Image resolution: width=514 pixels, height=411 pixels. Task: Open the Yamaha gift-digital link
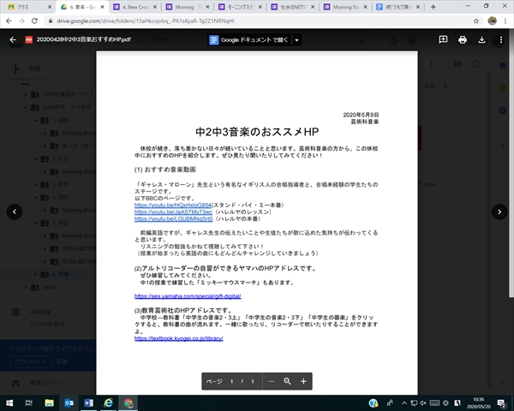188,296
